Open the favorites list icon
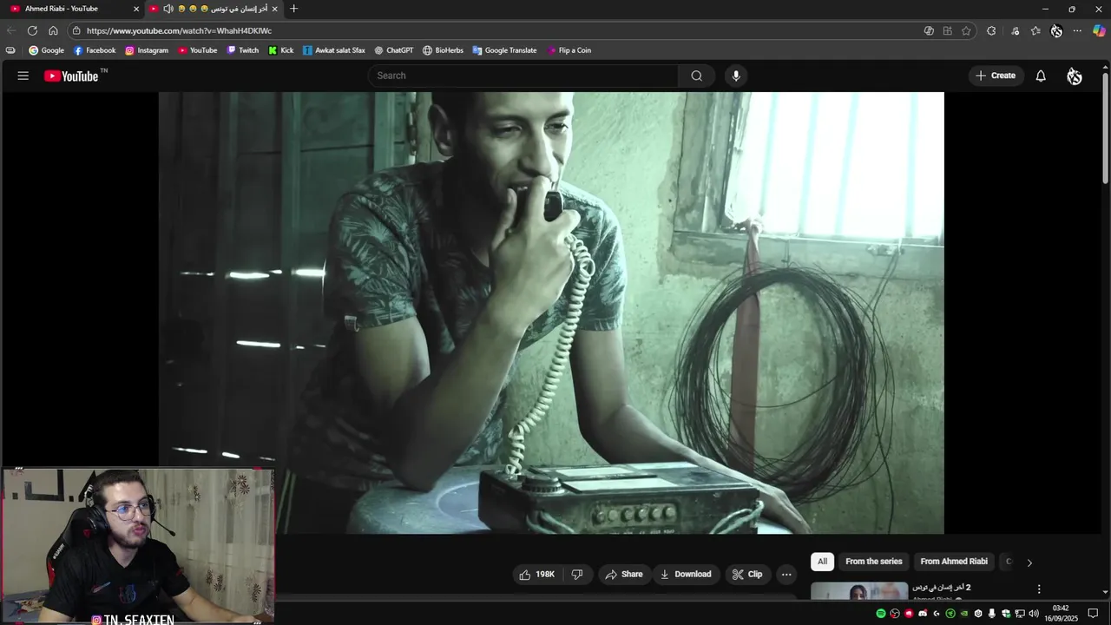 coord(1035,30)
